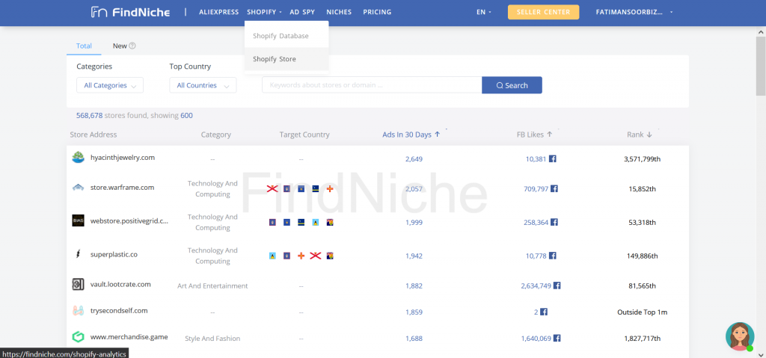This screenshot has width=766, height=358.
Task: Select Shopify Store menu item
Action: click(x=287, y=59)
